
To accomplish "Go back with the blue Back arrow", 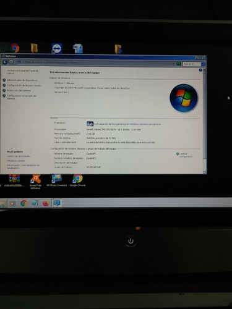I will [5, 62].
